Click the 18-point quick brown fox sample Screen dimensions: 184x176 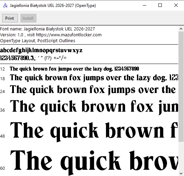tap(94, 78)
